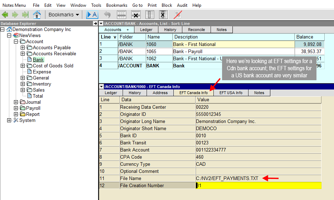Expand the Payroll folder

click(x=16, y=108)
